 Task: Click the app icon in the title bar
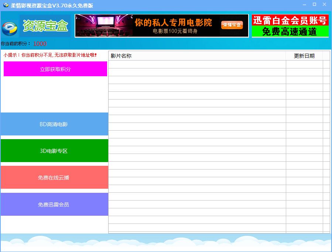point(5,5)
